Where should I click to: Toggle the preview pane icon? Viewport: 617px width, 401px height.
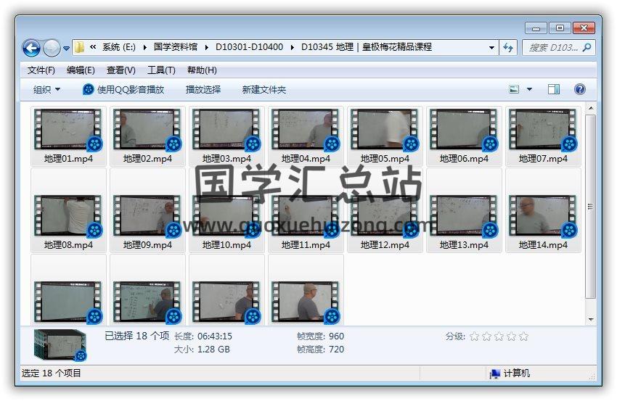[554, 89]
